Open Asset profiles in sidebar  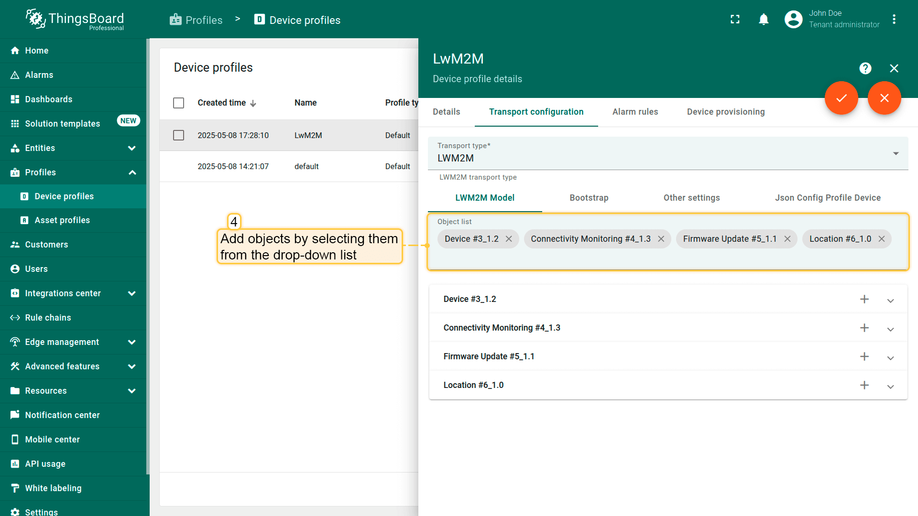click(x=62, y=220)
